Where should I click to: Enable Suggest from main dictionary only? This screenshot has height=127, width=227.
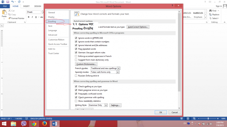pos(76,60)
